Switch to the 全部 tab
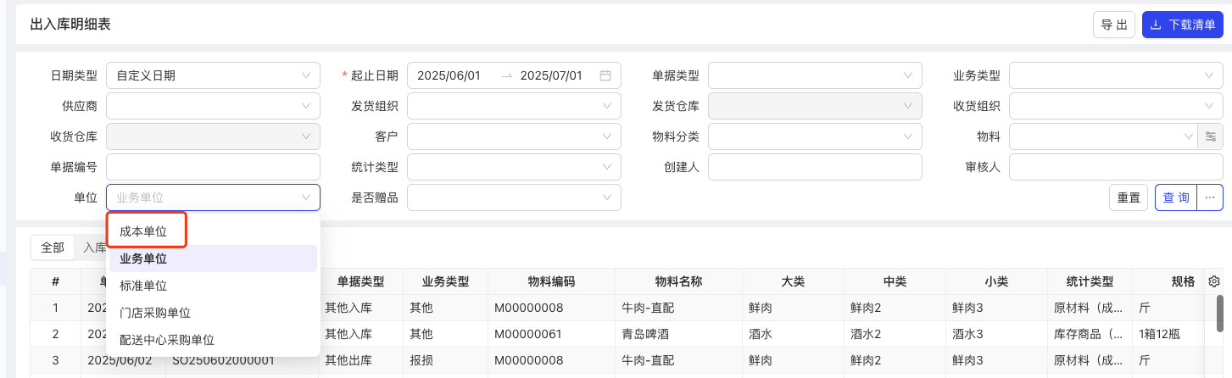The image size is (1232, 378). 53,247
